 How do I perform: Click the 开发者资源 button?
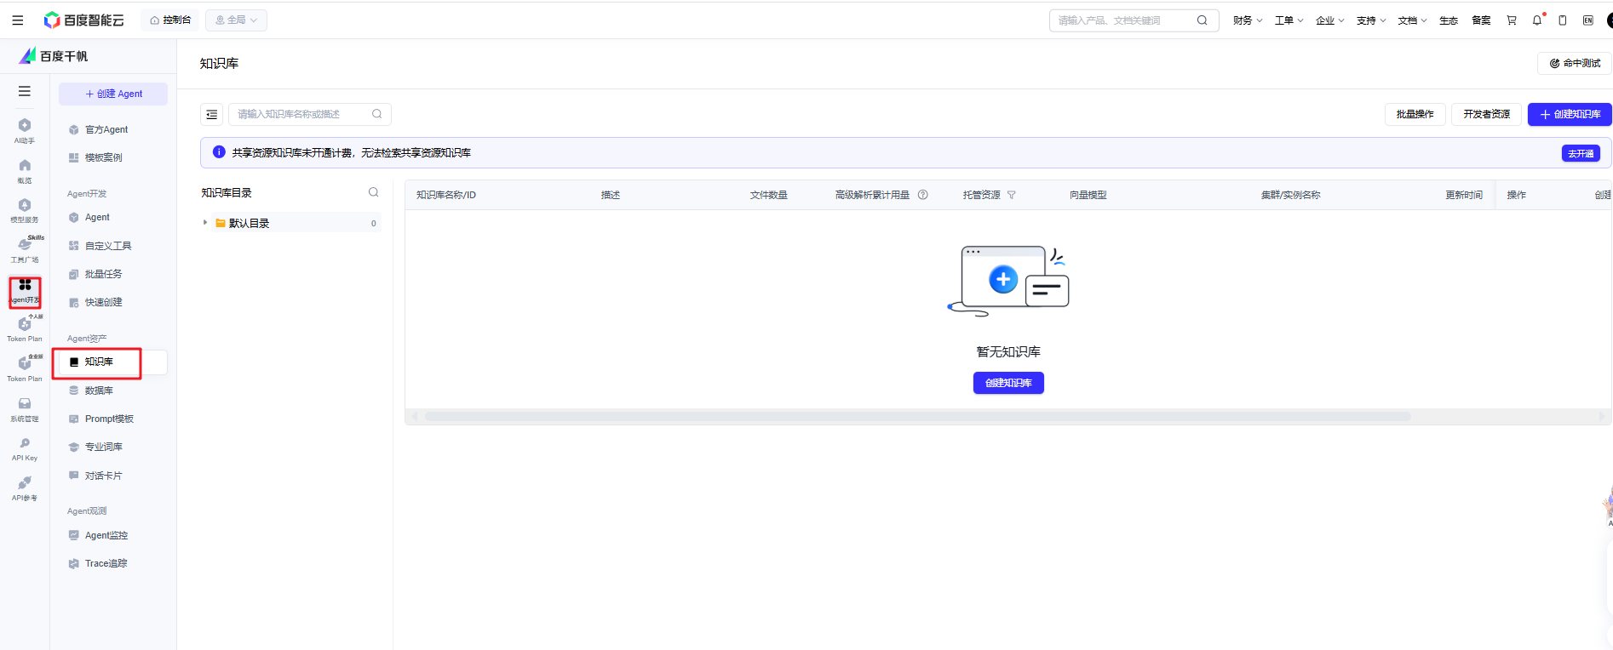(1487, 114)
